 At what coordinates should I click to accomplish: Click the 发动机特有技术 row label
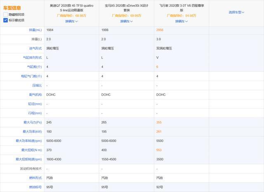tap(31, 168)
